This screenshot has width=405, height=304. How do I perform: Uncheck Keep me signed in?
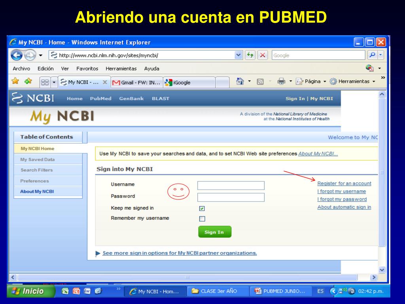coord(202,208)
